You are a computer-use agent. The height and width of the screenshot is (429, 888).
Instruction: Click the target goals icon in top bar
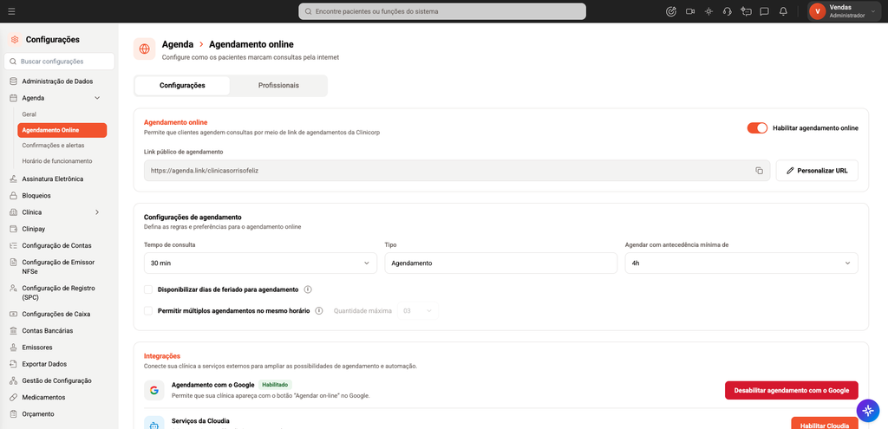[671, 11]
